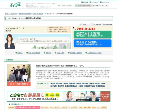
Task: Click the pink 仲介手数料家賃の半月分 tag
Action: click(x=28, y=107)
